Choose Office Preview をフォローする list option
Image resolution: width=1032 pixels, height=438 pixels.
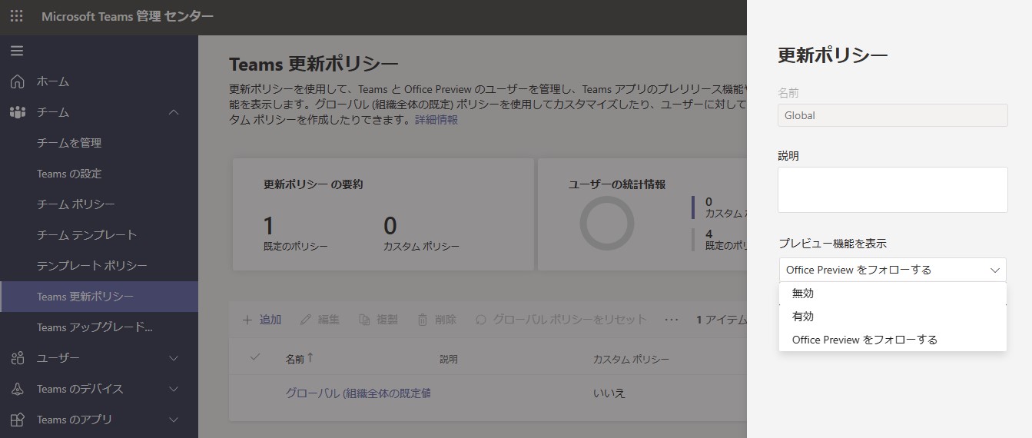pyautogui.click(x=893, y=340)
